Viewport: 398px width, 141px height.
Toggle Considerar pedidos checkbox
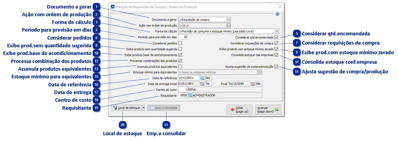tap(180, 43)
